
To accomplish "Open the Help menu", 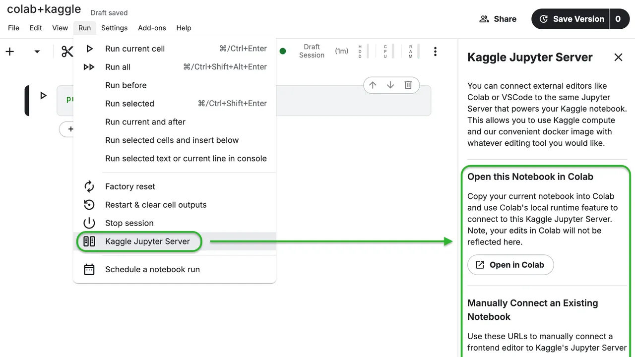I will pos(184,28).
